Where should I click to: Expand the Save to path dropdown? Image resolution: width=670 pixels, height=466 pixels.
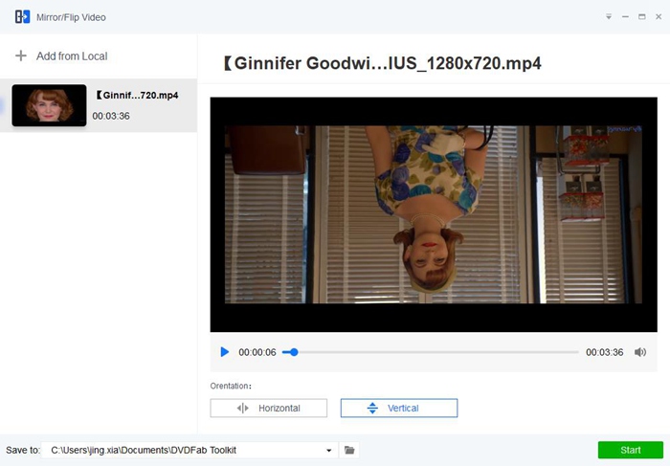(x=328, y=450)
